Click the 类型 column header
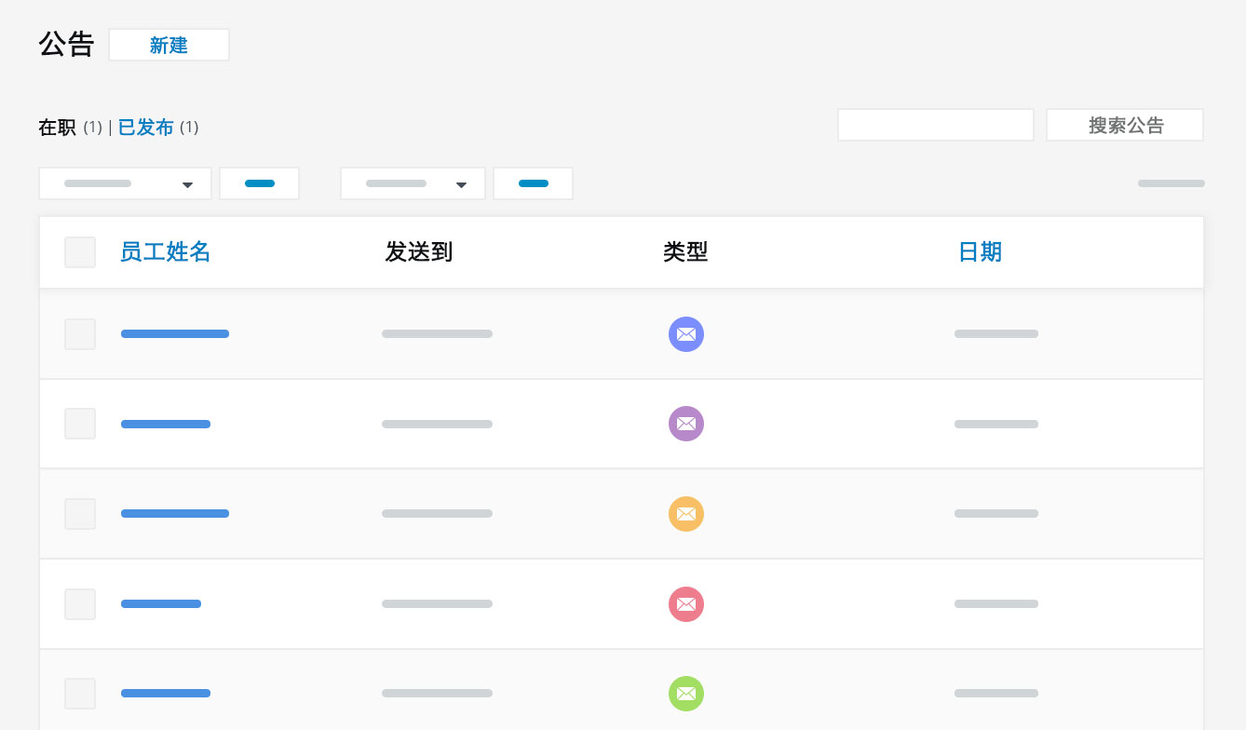This screenshot has height=730, width=1246. (685, 252)
